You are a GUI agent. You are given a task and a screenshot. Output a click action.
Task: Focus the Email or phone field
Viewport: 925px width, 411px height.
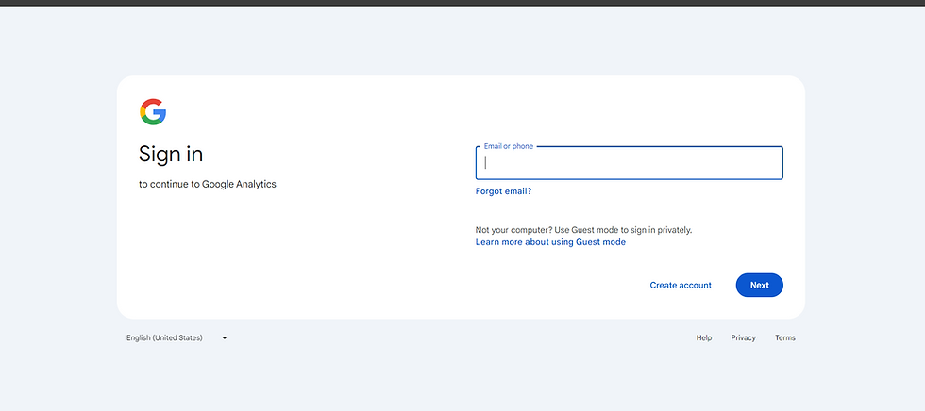629,162
